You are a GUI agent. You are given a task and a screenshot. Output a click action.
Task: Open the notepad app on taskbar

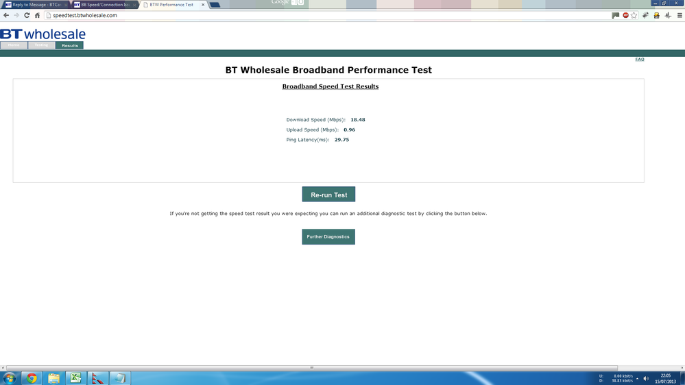pos(120,378)
